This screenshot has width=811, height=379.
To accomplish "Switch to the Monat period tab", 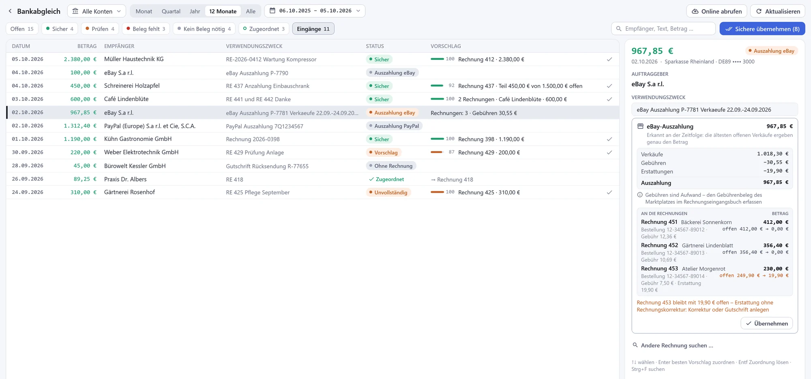I will click(144, 11).
